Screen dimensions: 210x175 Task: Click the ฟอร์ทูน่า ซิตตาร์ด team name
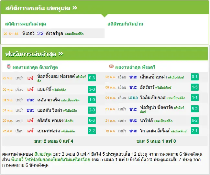point(156,107)
